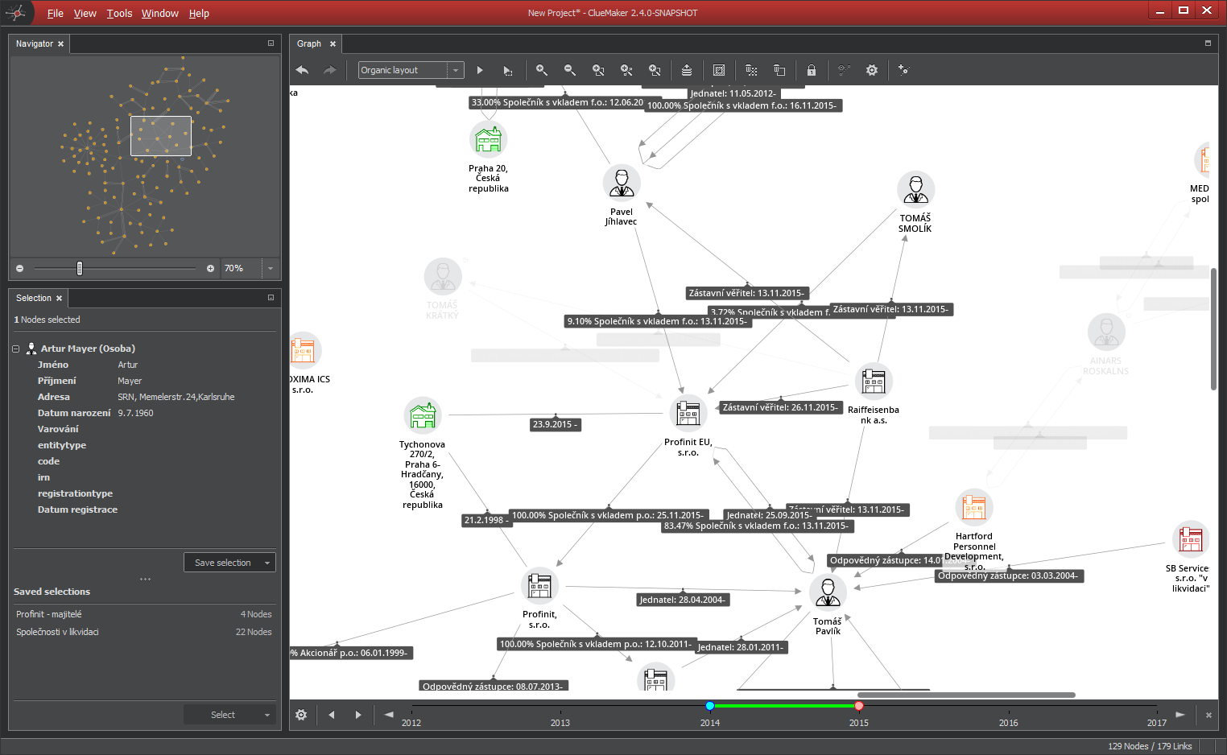1227x755 pixels.
Task: Expand the Save selection dropdown arrow
Action: 266,562
